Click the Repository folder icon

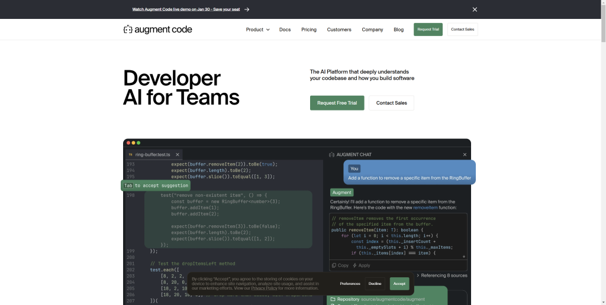tap(333, 299)
